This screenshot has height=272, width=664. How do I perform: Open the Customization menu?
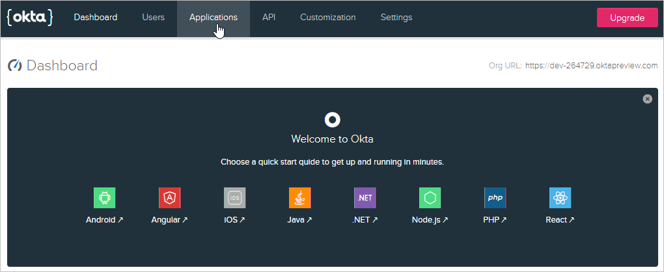[327, 18]
